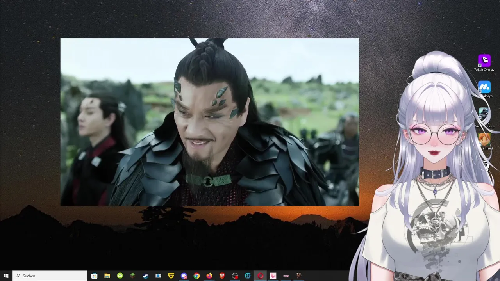Click the video frame showing armored man
The width and height of the screenshot is (500, 281).
click(x=210, y=122)
